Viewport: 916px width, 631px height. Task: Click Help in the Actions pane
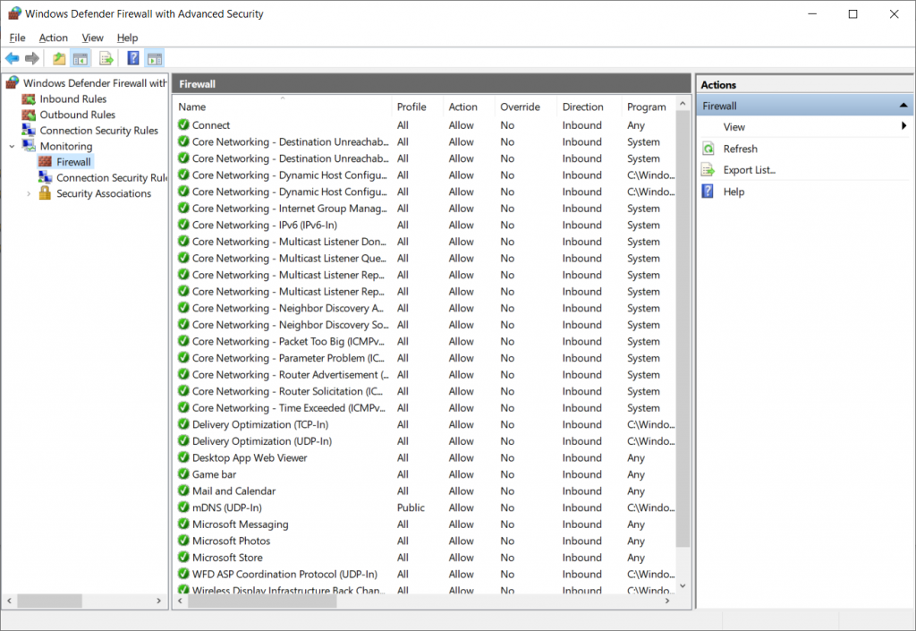click(x=734, y=192)
